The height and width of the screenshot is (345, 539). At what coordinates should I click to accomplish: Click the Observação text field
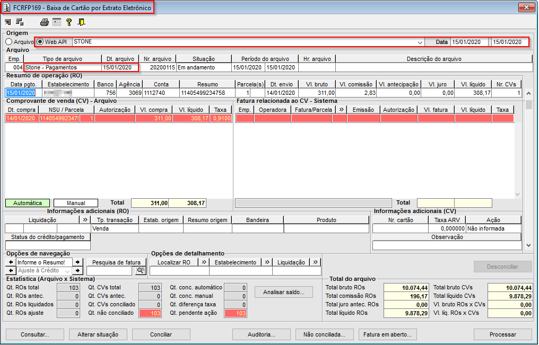(x=447, y=245)
